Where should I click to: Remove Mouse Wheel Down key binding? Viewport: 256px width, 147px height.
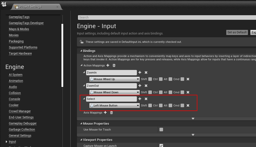click(x=188, y=92)
